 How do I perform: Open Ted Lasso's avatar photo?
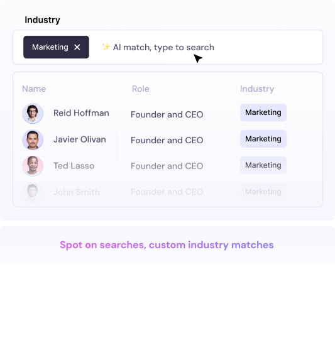point(33,166)
